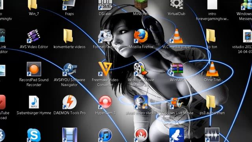Launch the VLC media player shortcut
Image resolution: width=252 pixels, height=142 pixels.
click(x=176, y=36)
